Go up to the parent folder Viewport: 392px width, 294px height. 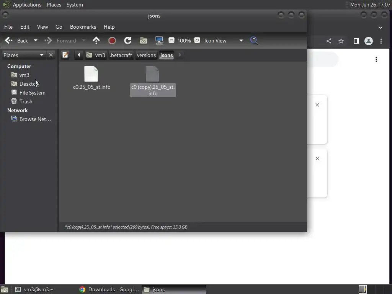(x=96, y=41)
